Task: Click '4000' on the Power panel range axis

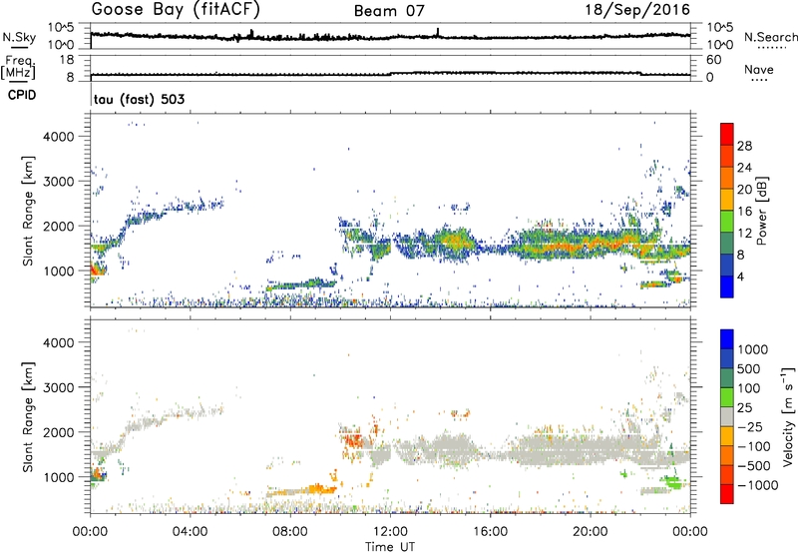Action: click(59, 137)
